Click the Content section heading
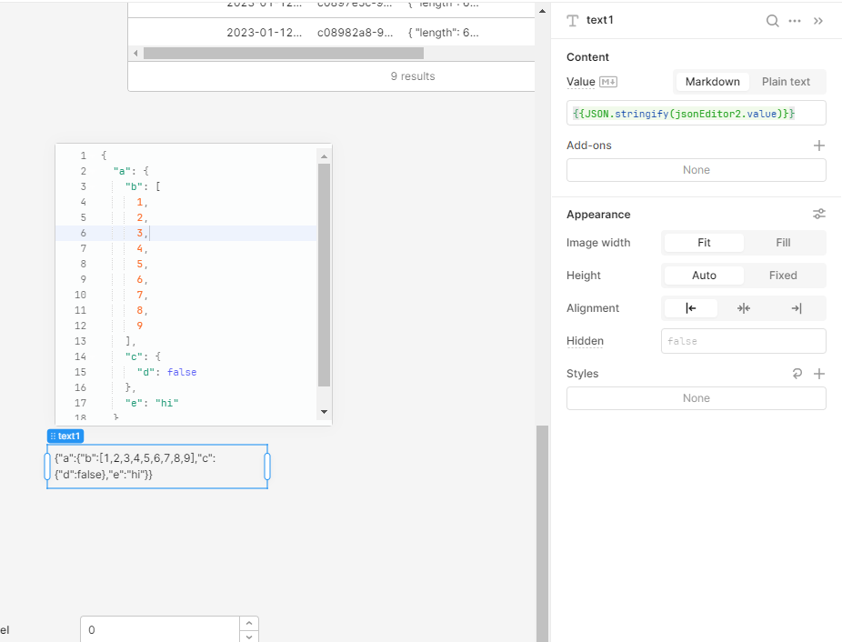 click(587, 57)
